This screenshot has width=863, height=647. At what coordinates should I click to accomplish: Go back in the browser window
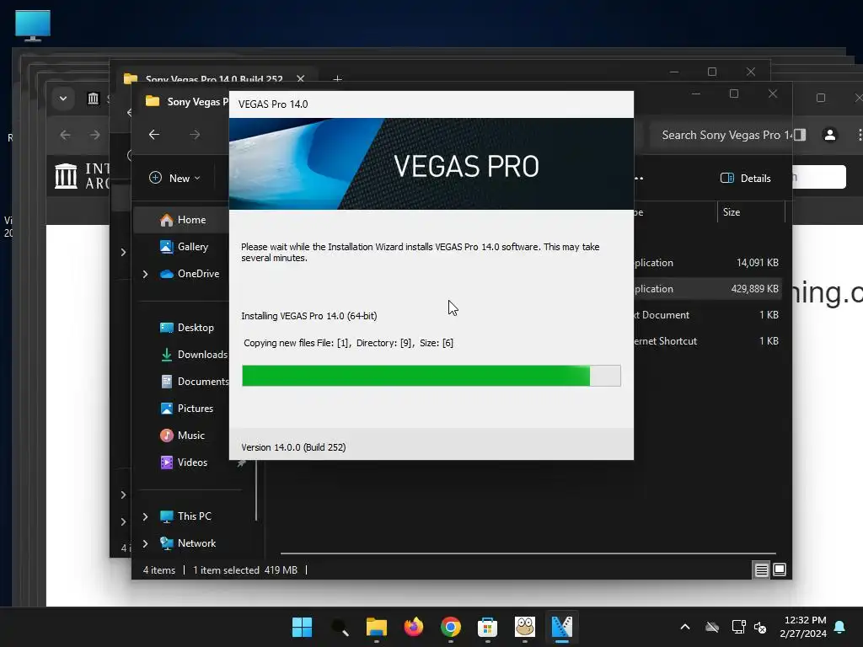click(66, 134)
